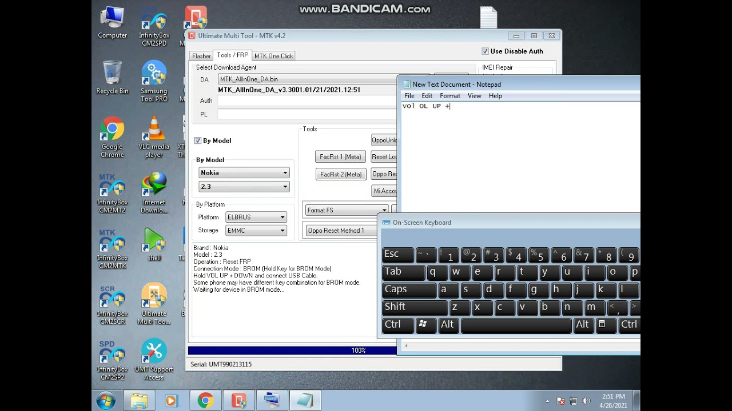This screenshot has height=411, width=732.
Task: Show hidden system tray icons
Action: pyautogui.click(x=547, y=401)
